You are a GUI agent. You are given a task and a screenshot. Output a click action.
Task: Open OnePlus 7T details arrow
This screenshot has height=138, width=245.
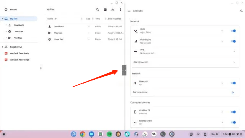222,112
